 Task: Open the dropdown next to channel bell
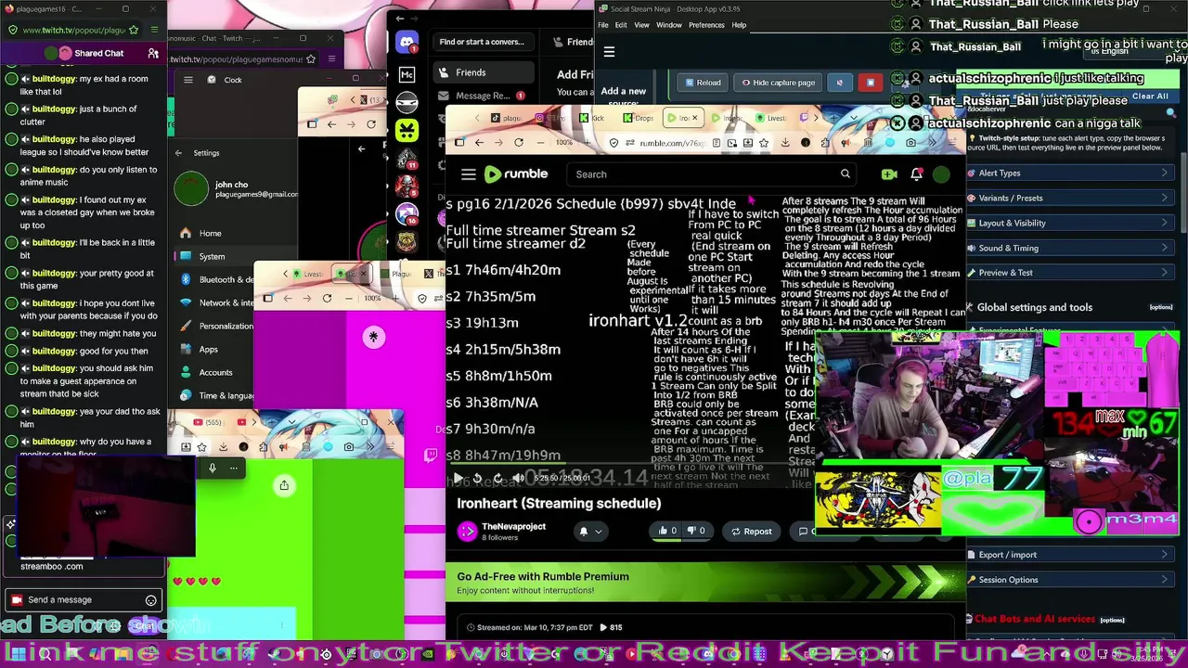[x=599, y=532]
